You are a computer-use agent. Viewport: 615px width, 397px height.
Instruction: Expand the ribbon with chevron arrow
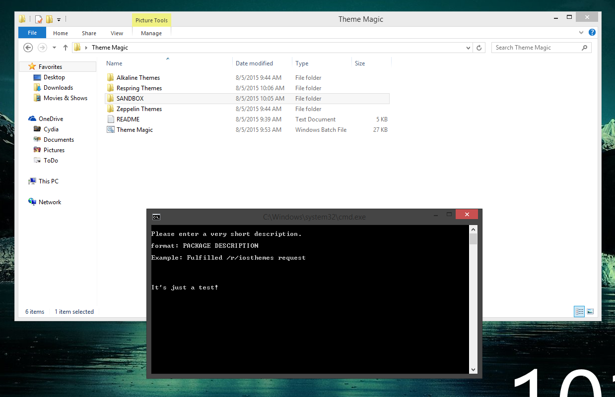click(581, 33)
